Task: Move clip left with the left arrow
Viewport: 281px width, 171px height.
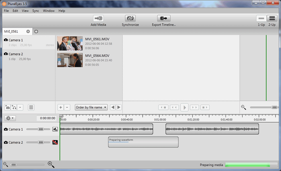Action: point(113,107)
